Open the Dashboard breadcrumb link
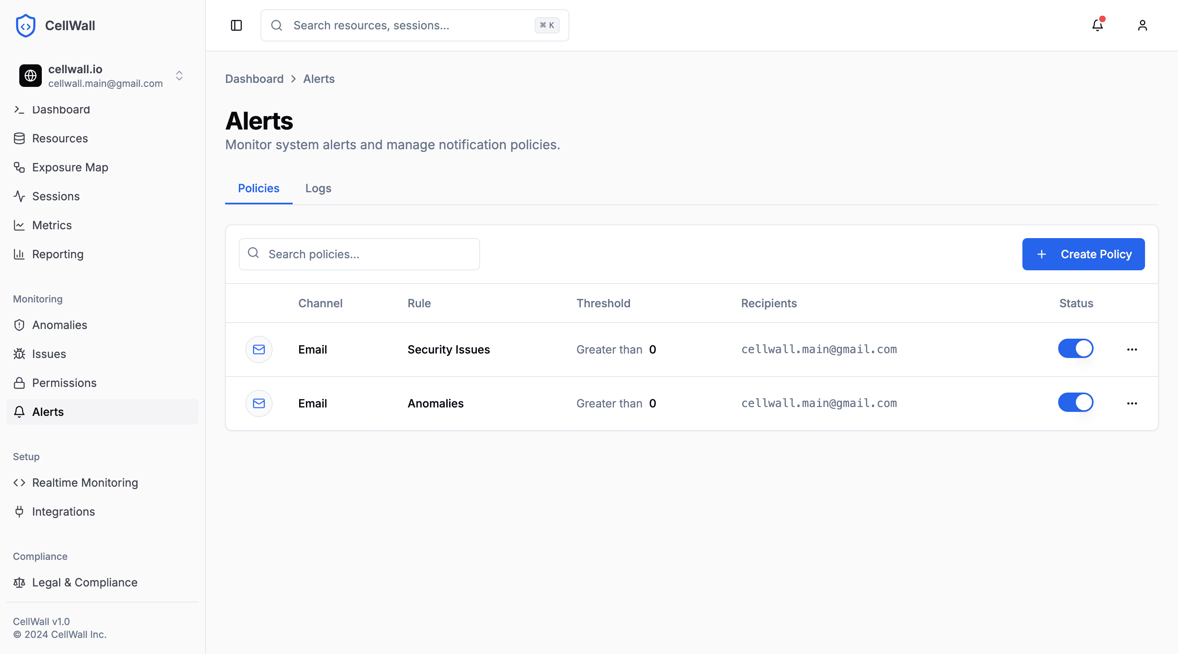Screen dimensions: 1178x654 [254, 79]
